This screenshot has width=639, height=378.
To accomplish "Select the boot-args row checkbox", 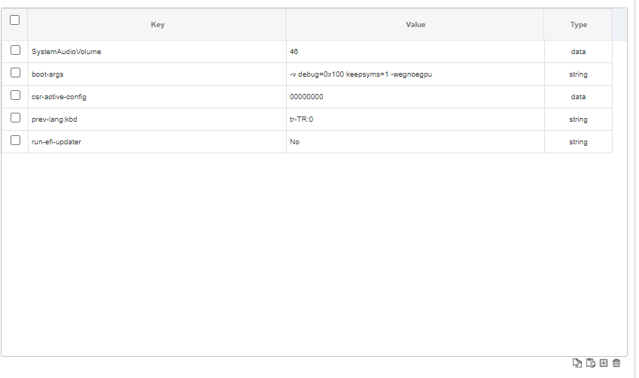I will tap(15, 73).
